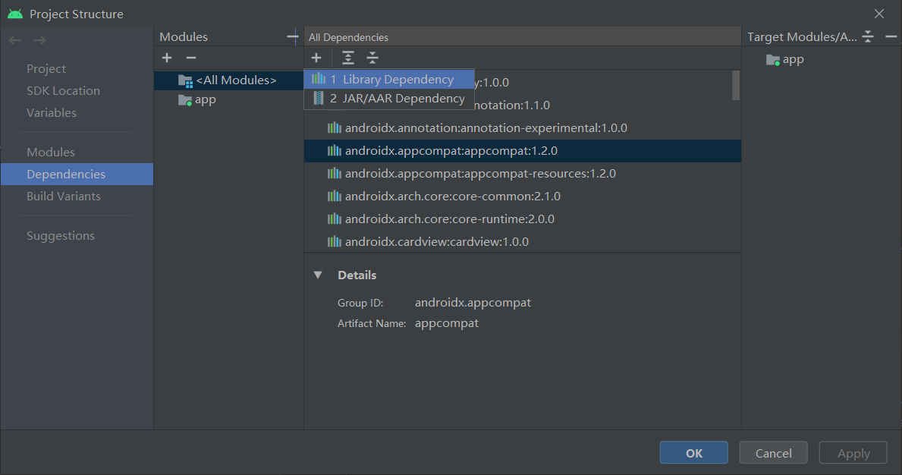902x475 pixels.
Task: Collapse all in Target Modules panel
Action: click(868, 37)
